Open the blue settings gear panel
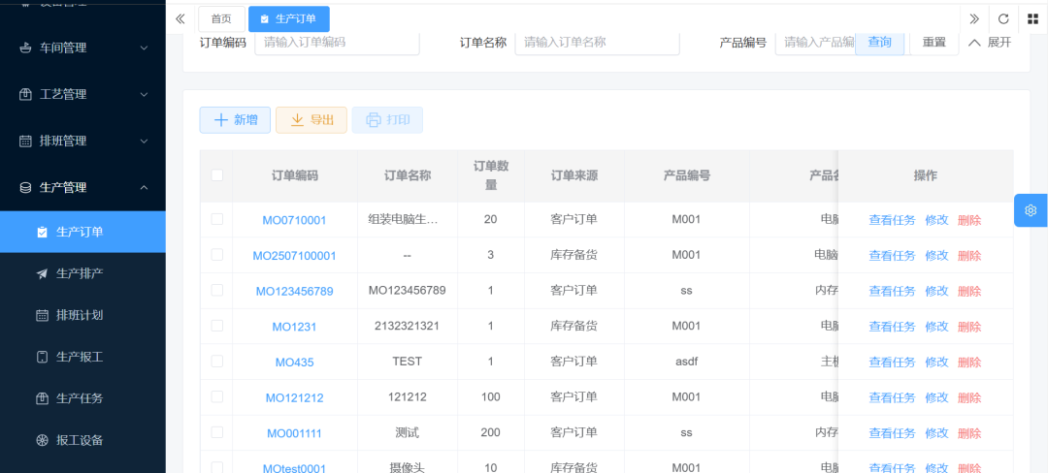The image size is (1048, 473). click(1031, 210)
